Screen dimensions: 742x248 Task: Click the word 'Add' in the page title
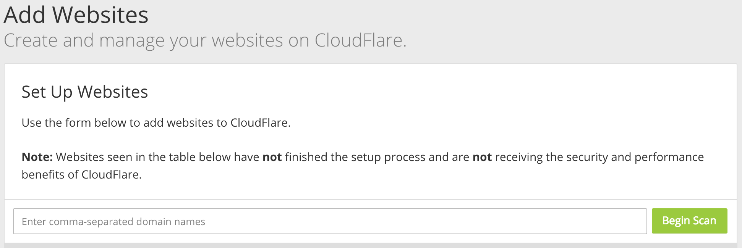pyautogui.click(x=25, y=15)
